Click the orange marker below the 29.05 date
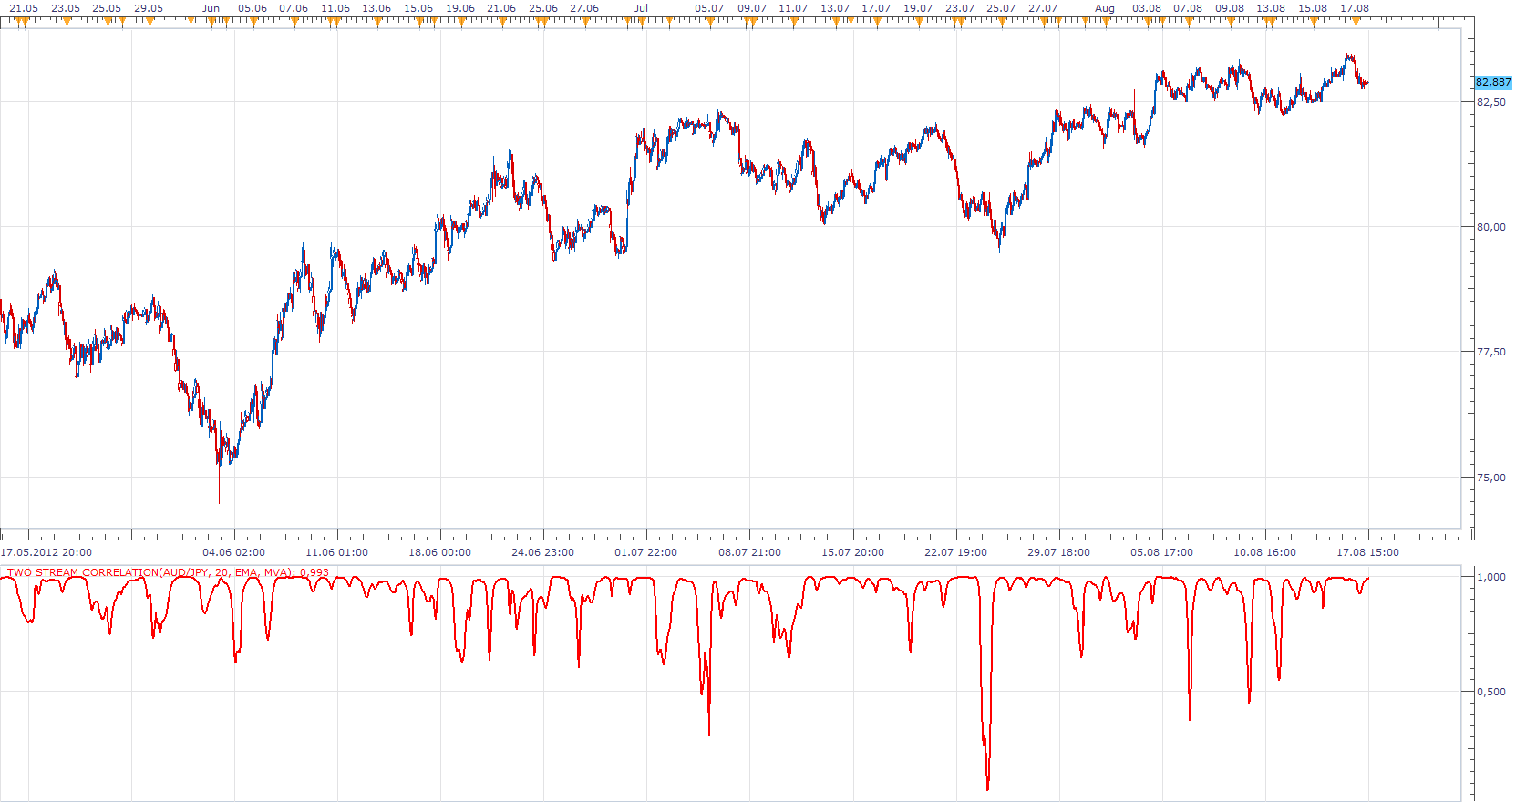The height and width of the screenshot is (802, 1526). click(x=150, y=22)
